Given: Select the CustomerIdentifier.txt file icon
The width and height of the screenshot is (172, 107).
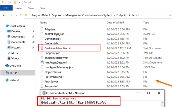Looking at the screenshot, I should [x=42, y=48].
